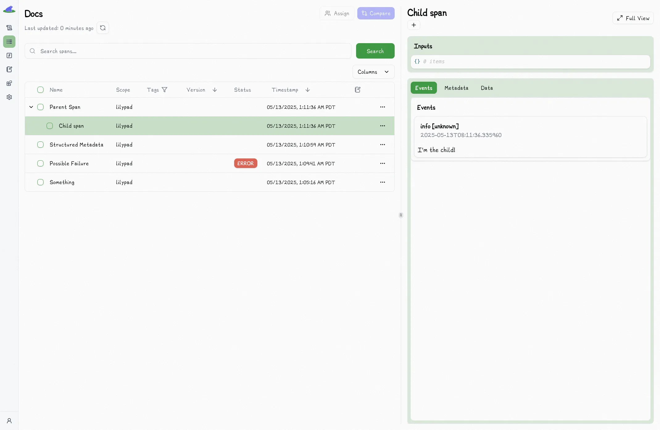This screenshot has height=430, width=660.
Task: Open the settings gear in sidebar
Action: tap(9, 97)
